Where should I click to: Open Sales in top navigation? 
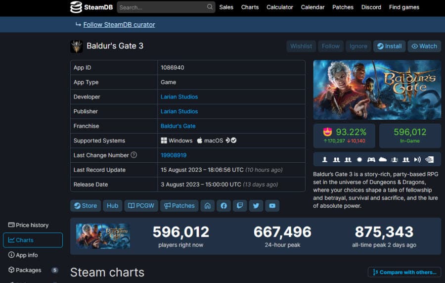pos(226,7)
